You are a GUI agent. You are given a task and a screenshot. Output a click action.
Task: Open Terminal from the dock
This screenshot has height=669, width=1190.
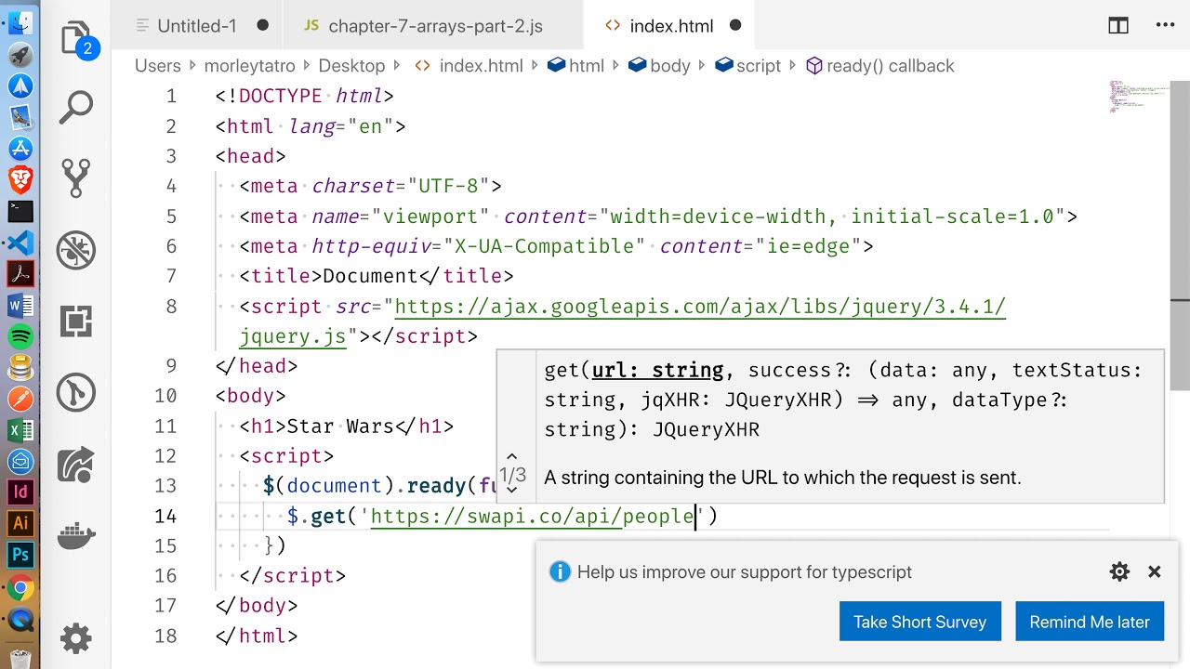pyautogui.click(x=20, y=211)
